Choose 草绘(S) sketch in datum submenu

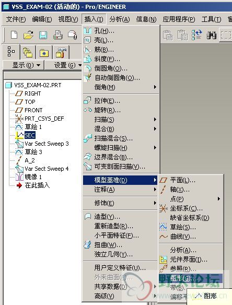click(x=191, y=227)
